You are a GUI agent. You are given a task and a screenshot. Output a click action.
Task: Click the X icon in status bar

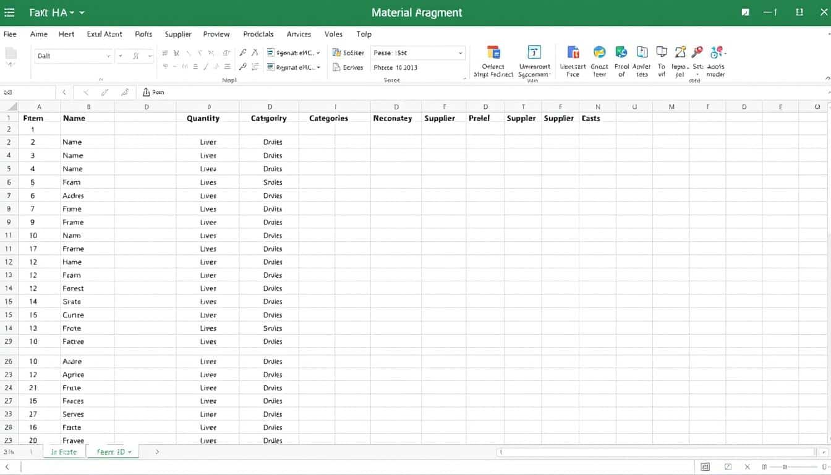point(748,467)
